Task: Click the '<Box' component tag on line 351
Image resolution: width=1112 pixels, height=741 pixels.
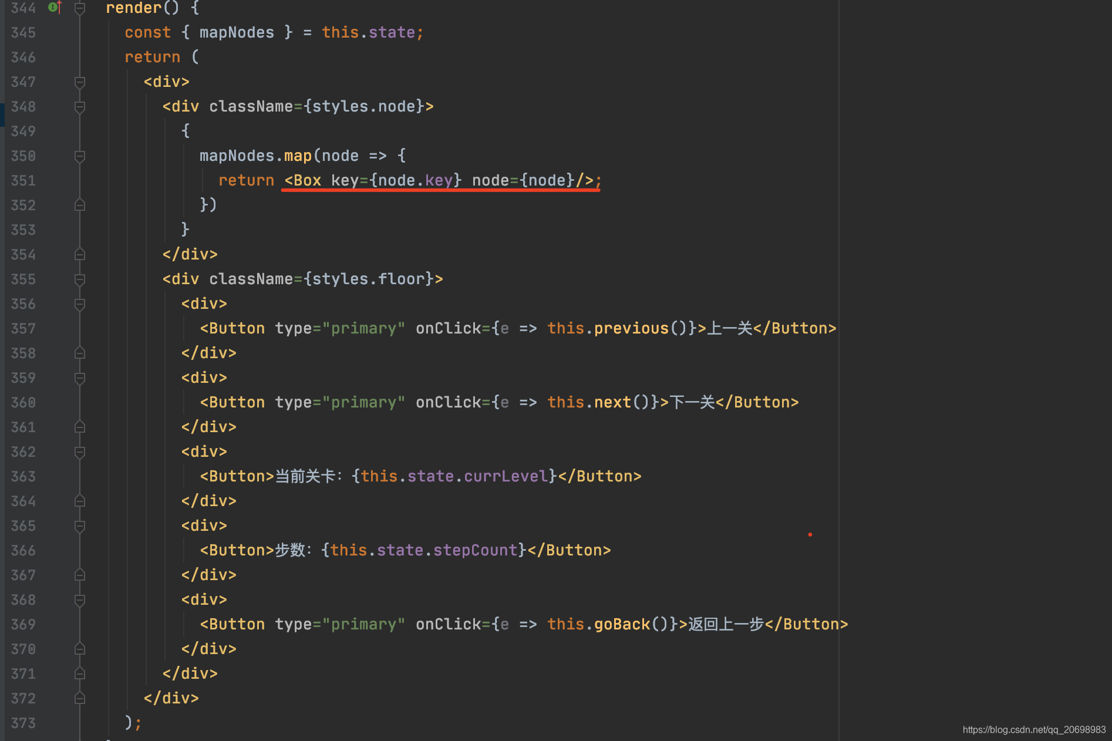Action: [303, 181]
